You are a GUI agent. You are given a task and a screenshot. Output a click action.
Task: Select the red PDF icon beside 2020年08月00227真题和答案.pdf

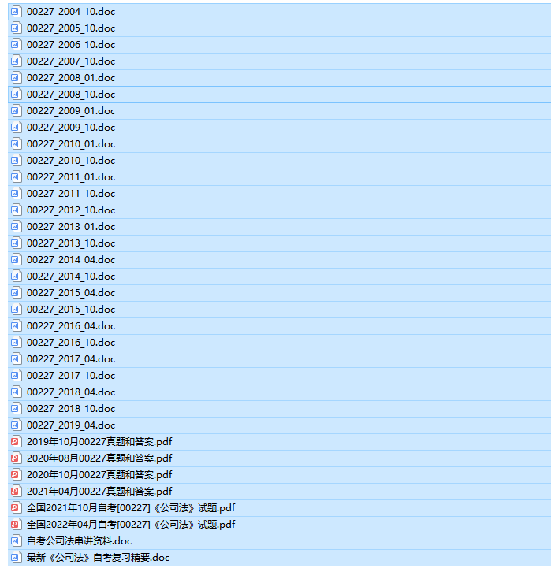(x=16, y=458)
